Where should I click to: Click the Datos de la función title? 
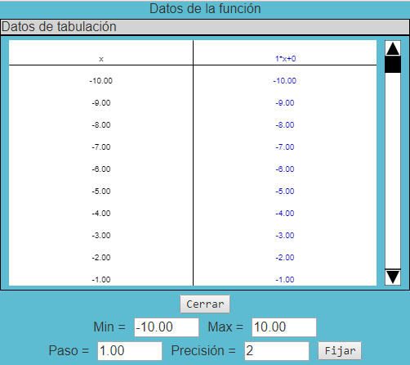point(205,9)
